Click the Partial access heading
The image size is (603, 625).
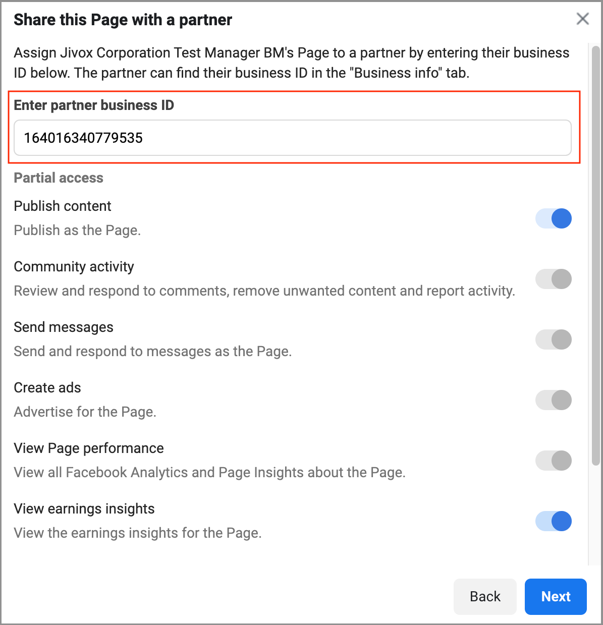coord(59,178)
